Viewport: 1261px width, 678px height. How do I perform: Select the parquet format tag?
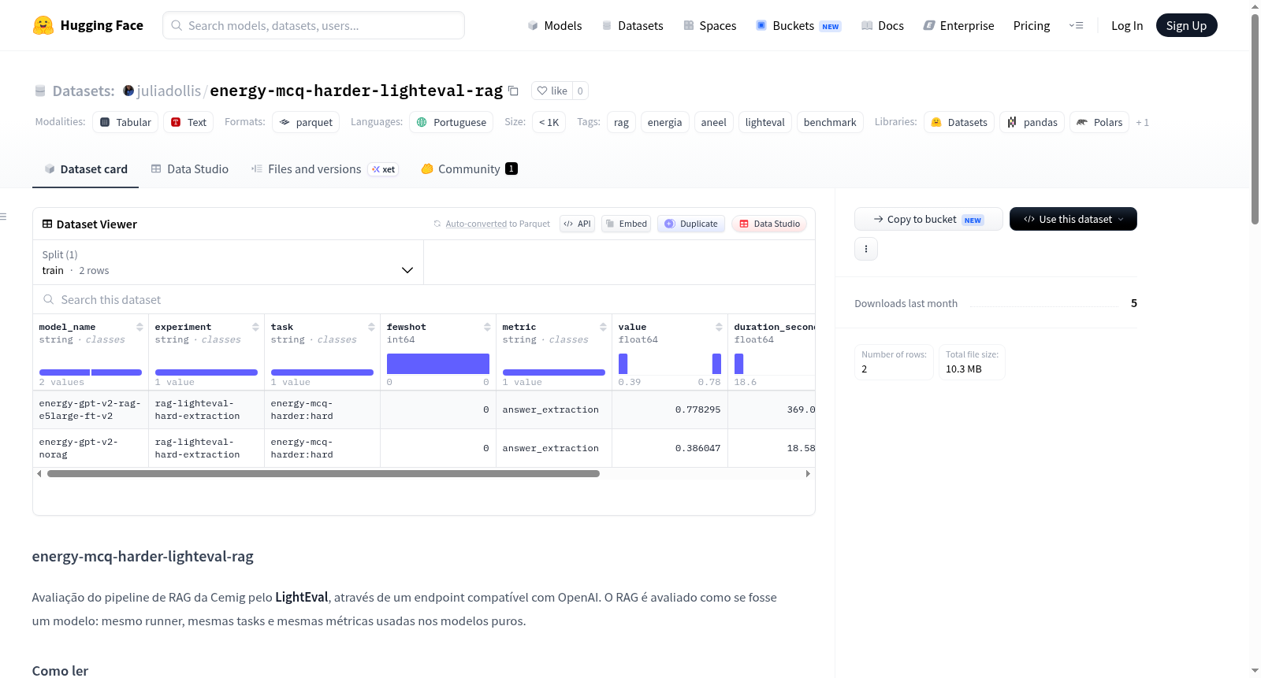[x=306, y=122]
